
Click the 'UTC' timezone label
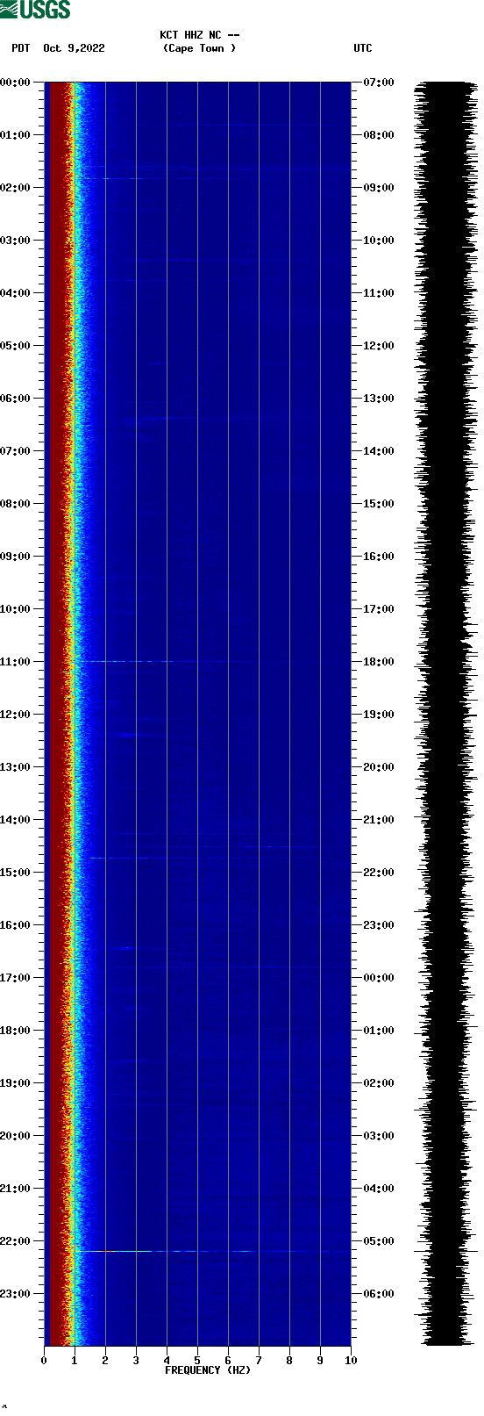pyautogui.click(x=363, y=48)
